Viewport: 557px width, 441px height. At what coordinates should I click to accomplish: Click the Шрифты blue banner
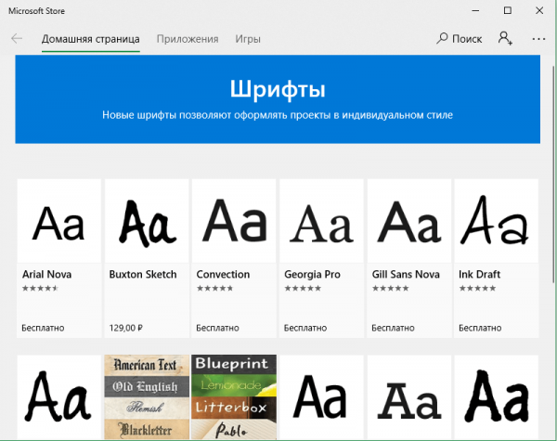pyautogui.click(x=278, y=99)
